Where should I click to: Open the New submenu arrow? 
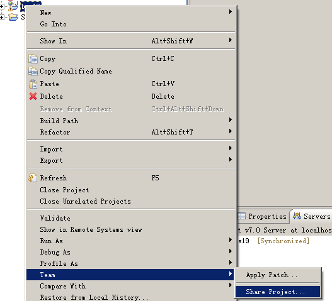pyautogui.click(x=231, y=11)
